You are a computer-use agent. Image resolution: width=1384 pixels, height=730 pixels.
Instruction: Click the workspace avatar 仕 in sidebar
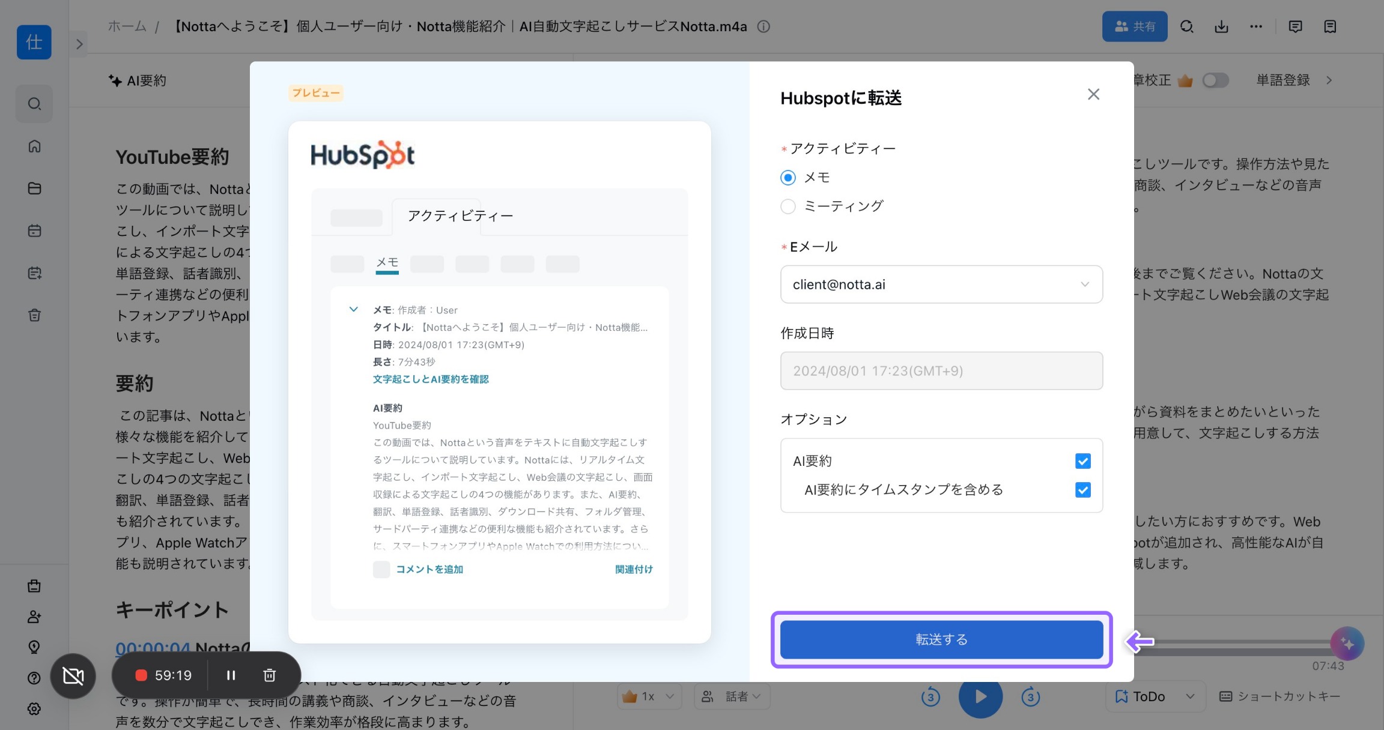[34, 42]
